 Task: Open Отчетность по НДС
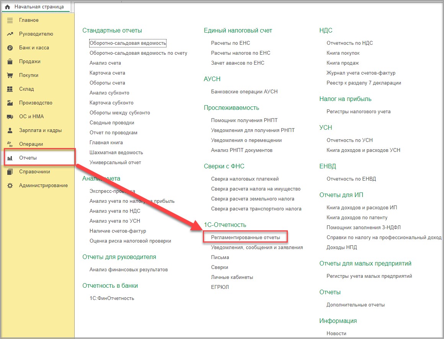click(350, 43)
